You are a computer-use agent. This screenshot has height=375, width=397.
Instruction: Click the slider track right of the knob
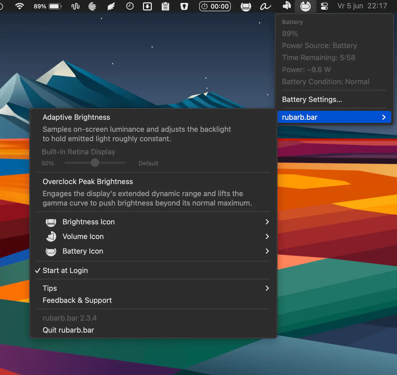click(112, 163)
